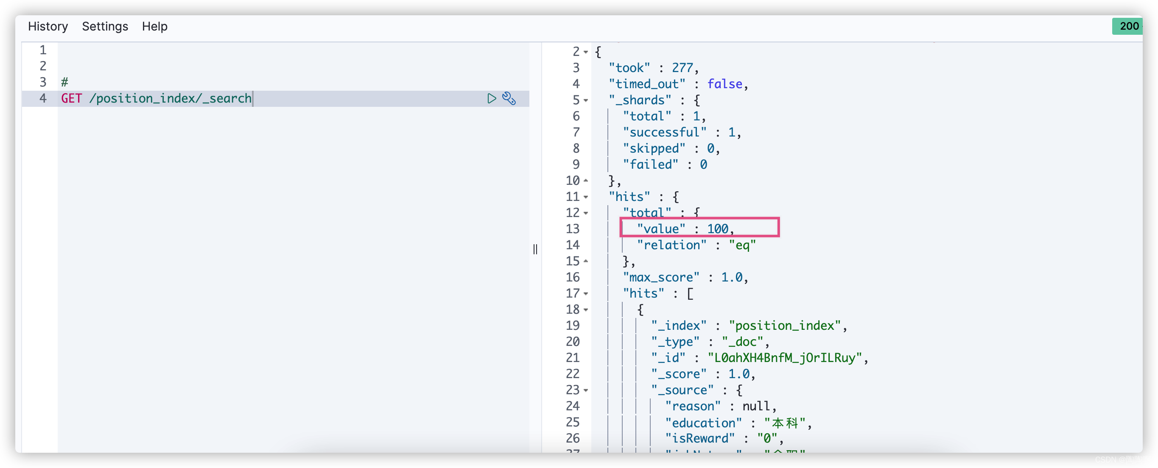Click the panel resize divider between editor panes
This screenshot has height=468, width=1158.
(x=535, y=249)
